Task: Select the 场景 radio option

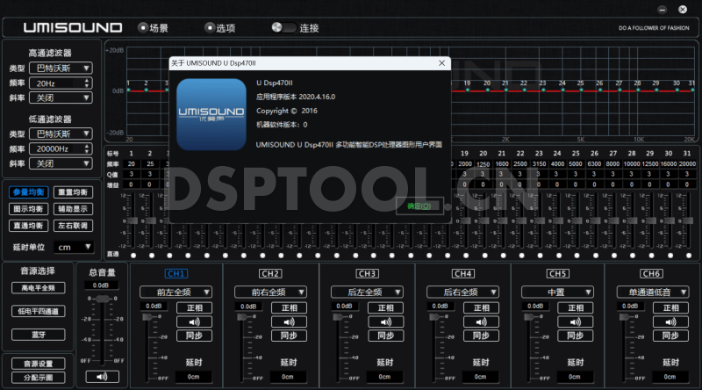Action: [143, 28]
